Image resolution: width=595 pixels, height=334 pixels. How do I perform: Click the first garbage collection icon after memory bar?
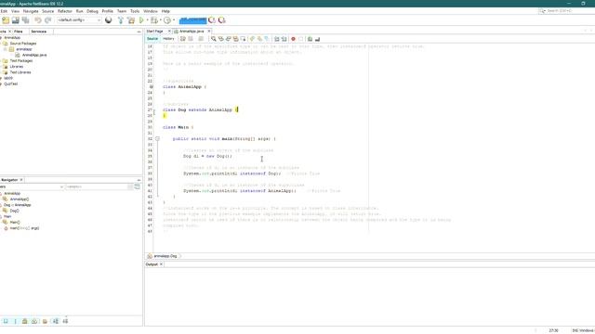[212, 20]
